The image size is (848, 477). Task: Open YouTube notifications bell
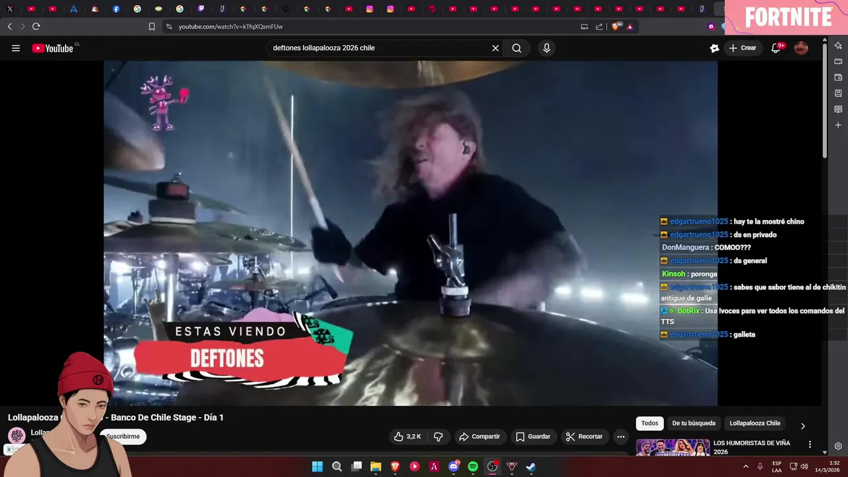coord(776,48)
